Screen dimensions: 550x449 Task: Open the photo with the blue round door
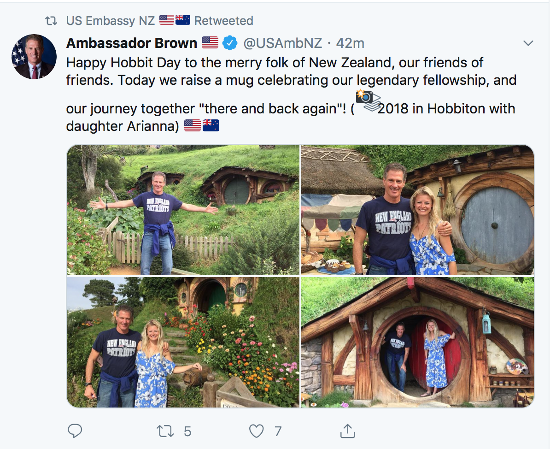click(417, 210)
